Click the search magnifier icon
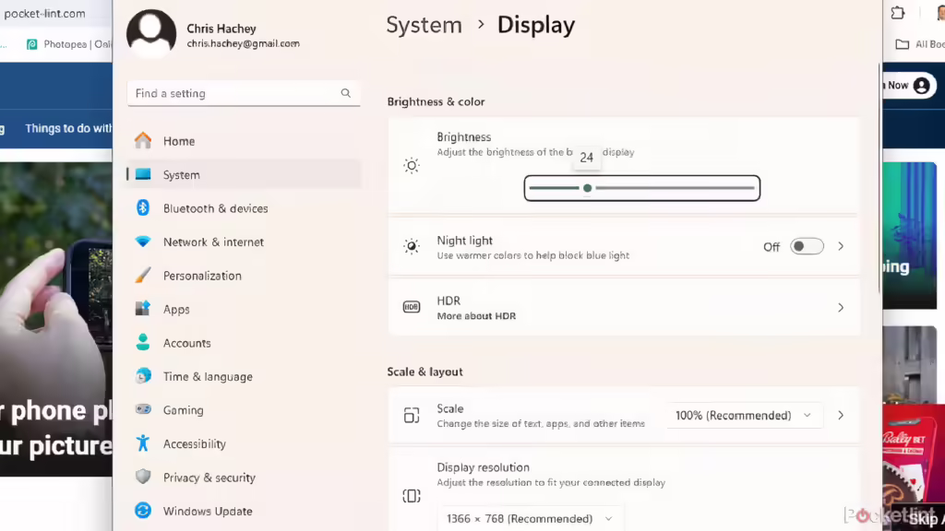Screen dimensions: 945x531 (x=345, y=93)
